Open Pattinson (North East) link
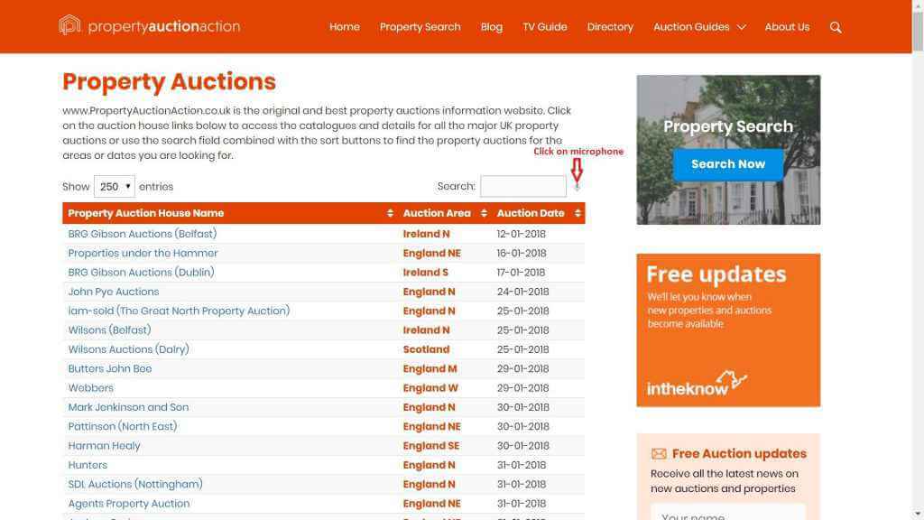Screen dimensions: 924x520 pos(122,426)
